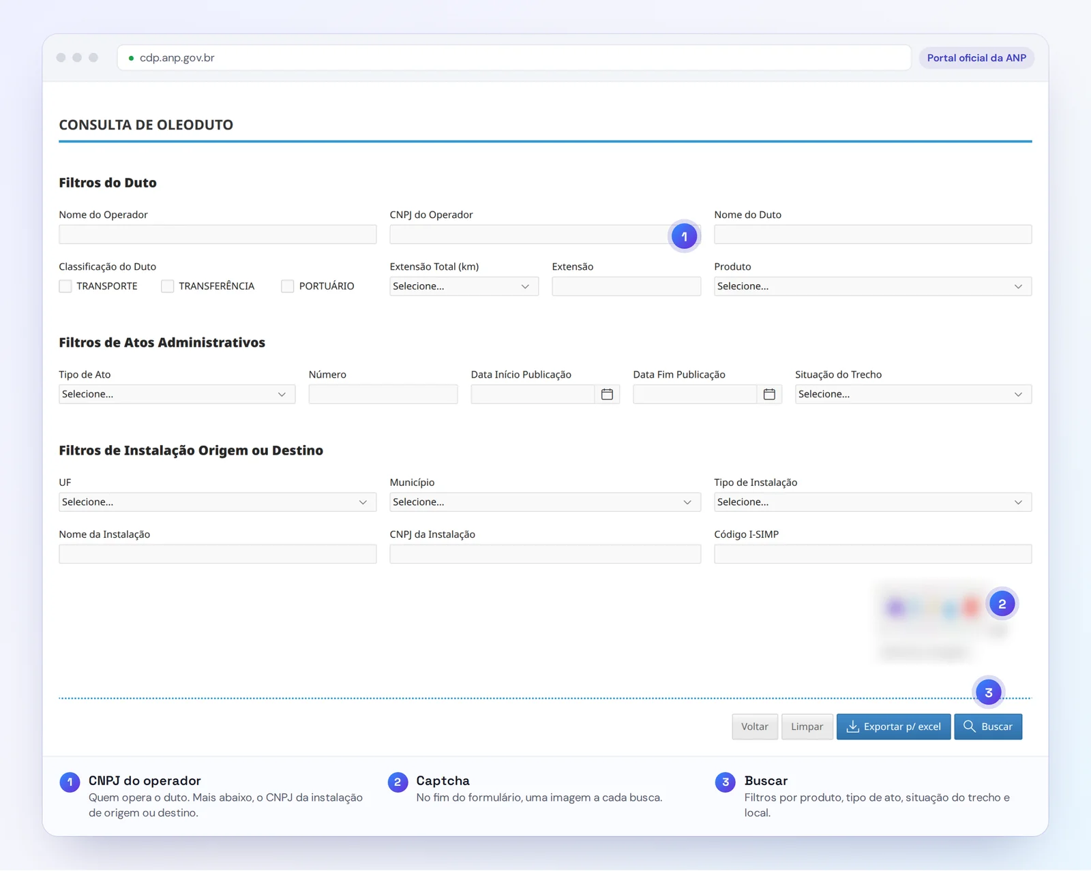
Task: Click the Filtros de Atos Administrativos heading
Action: (162, 342)
